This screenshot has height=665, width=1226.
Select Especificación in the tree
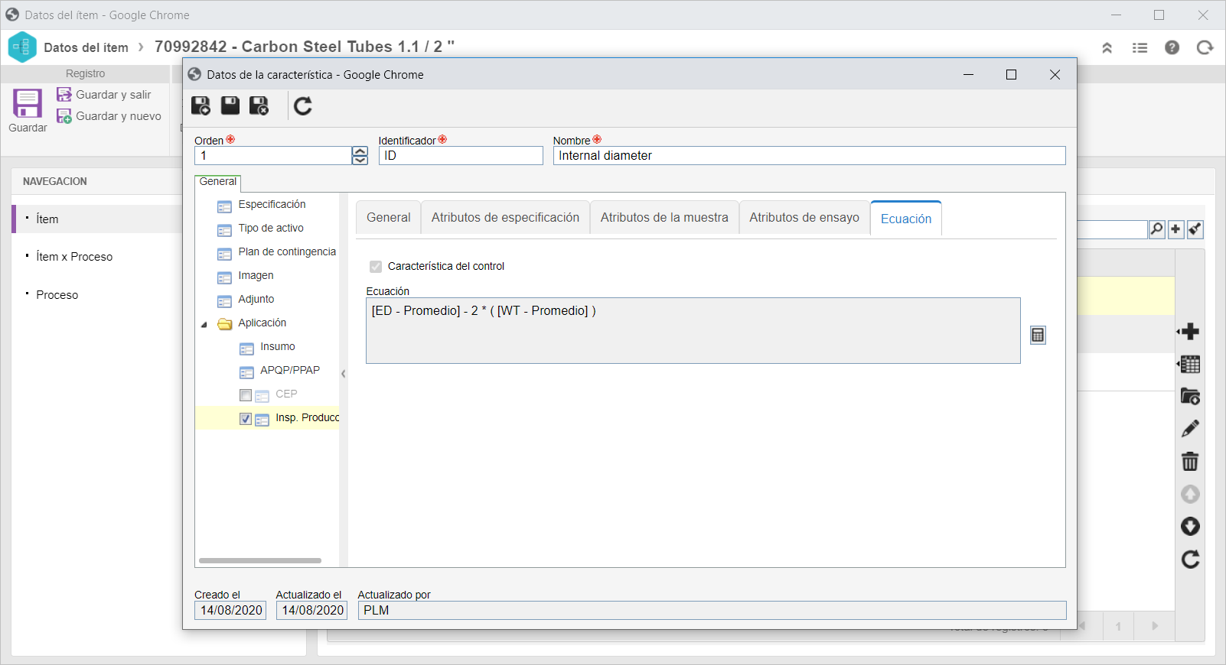(272, 204)
